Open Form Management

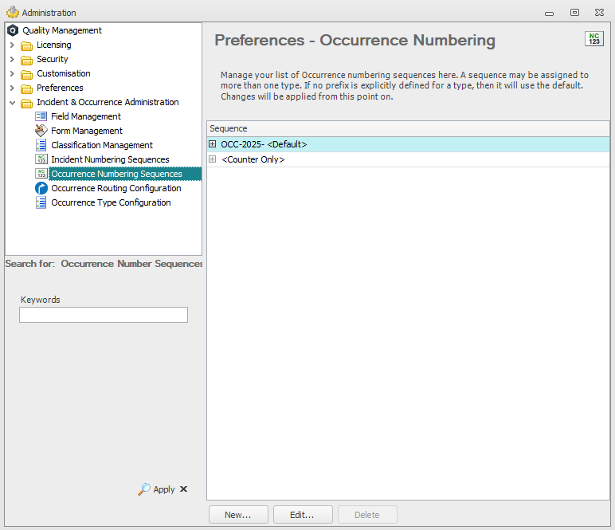click(x=87, y=131)
